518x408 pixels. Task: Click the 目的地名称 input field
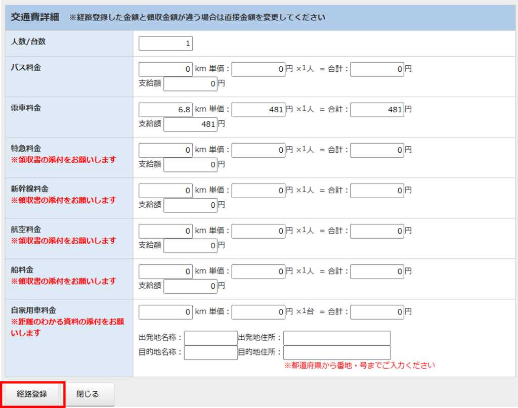(211, 352)
